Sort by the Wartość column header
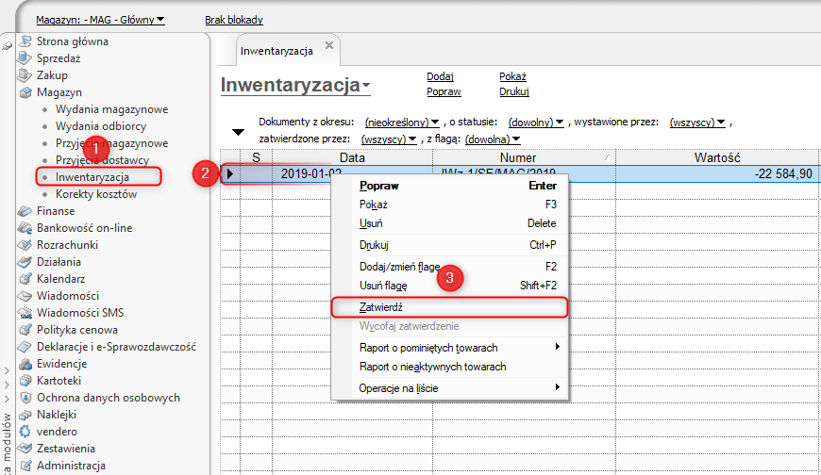The height and width of the screenshot is (475, 821). pyautogui.click(x=717, y=157)
